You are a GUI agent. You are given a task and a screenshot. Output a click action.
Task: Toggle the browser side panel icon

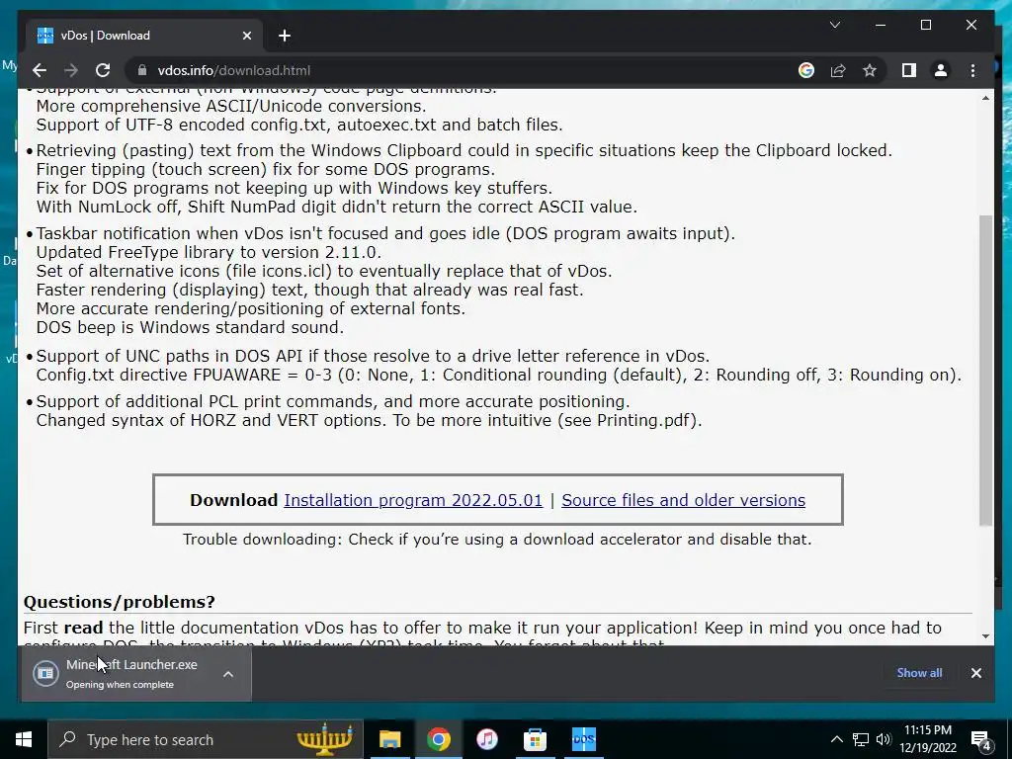point(909,70)
